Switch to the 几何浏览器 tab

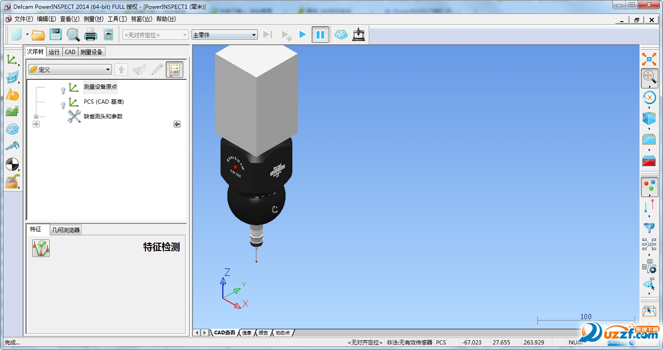(x=65, y=230)
